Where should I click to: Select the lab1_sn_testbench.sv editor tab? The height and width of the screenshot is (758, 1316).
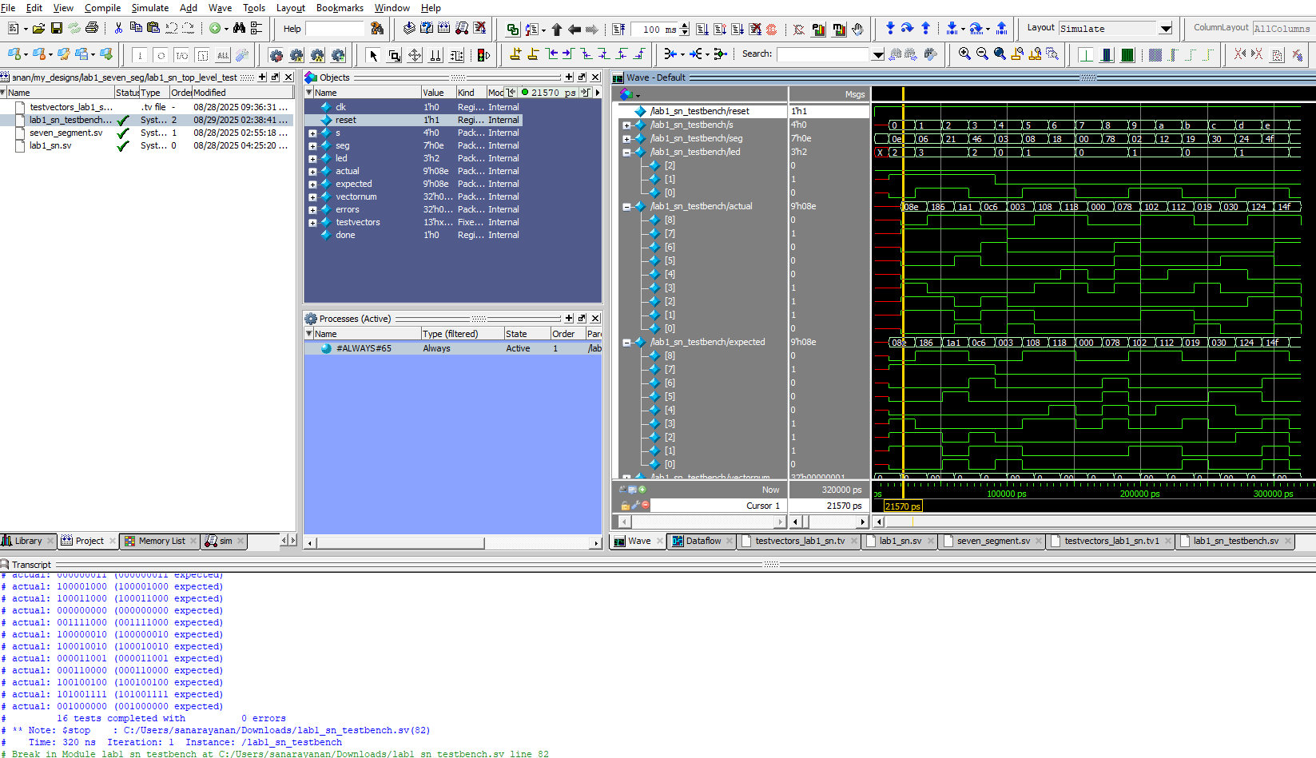[x=1235, y=541]
